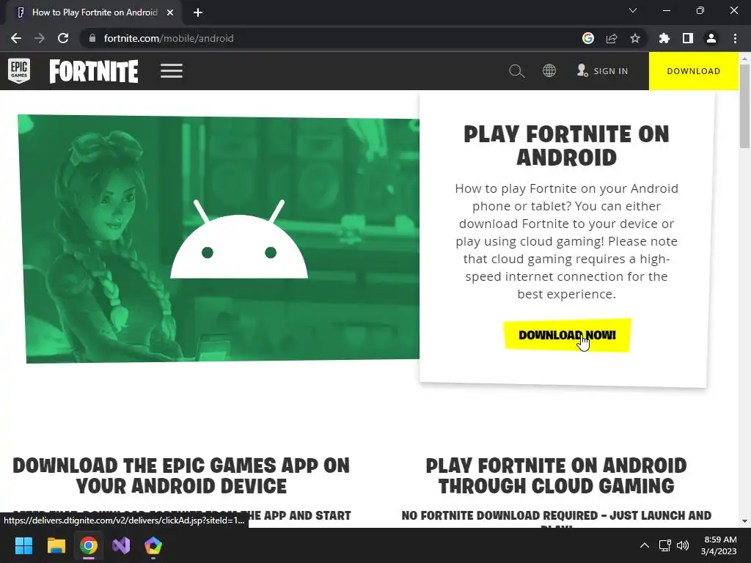
Task: Toggle the Chrome side panel
Action: 688,38
